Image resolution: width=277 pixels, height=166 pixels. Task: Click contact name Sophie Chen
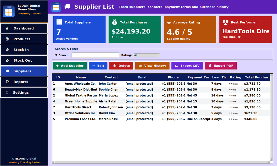click(108, 89)
